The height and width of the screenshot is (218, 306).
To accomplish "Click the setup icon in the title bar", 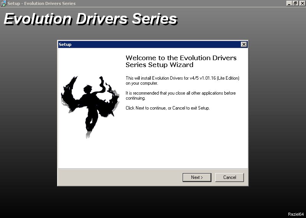I will point(3,3).
